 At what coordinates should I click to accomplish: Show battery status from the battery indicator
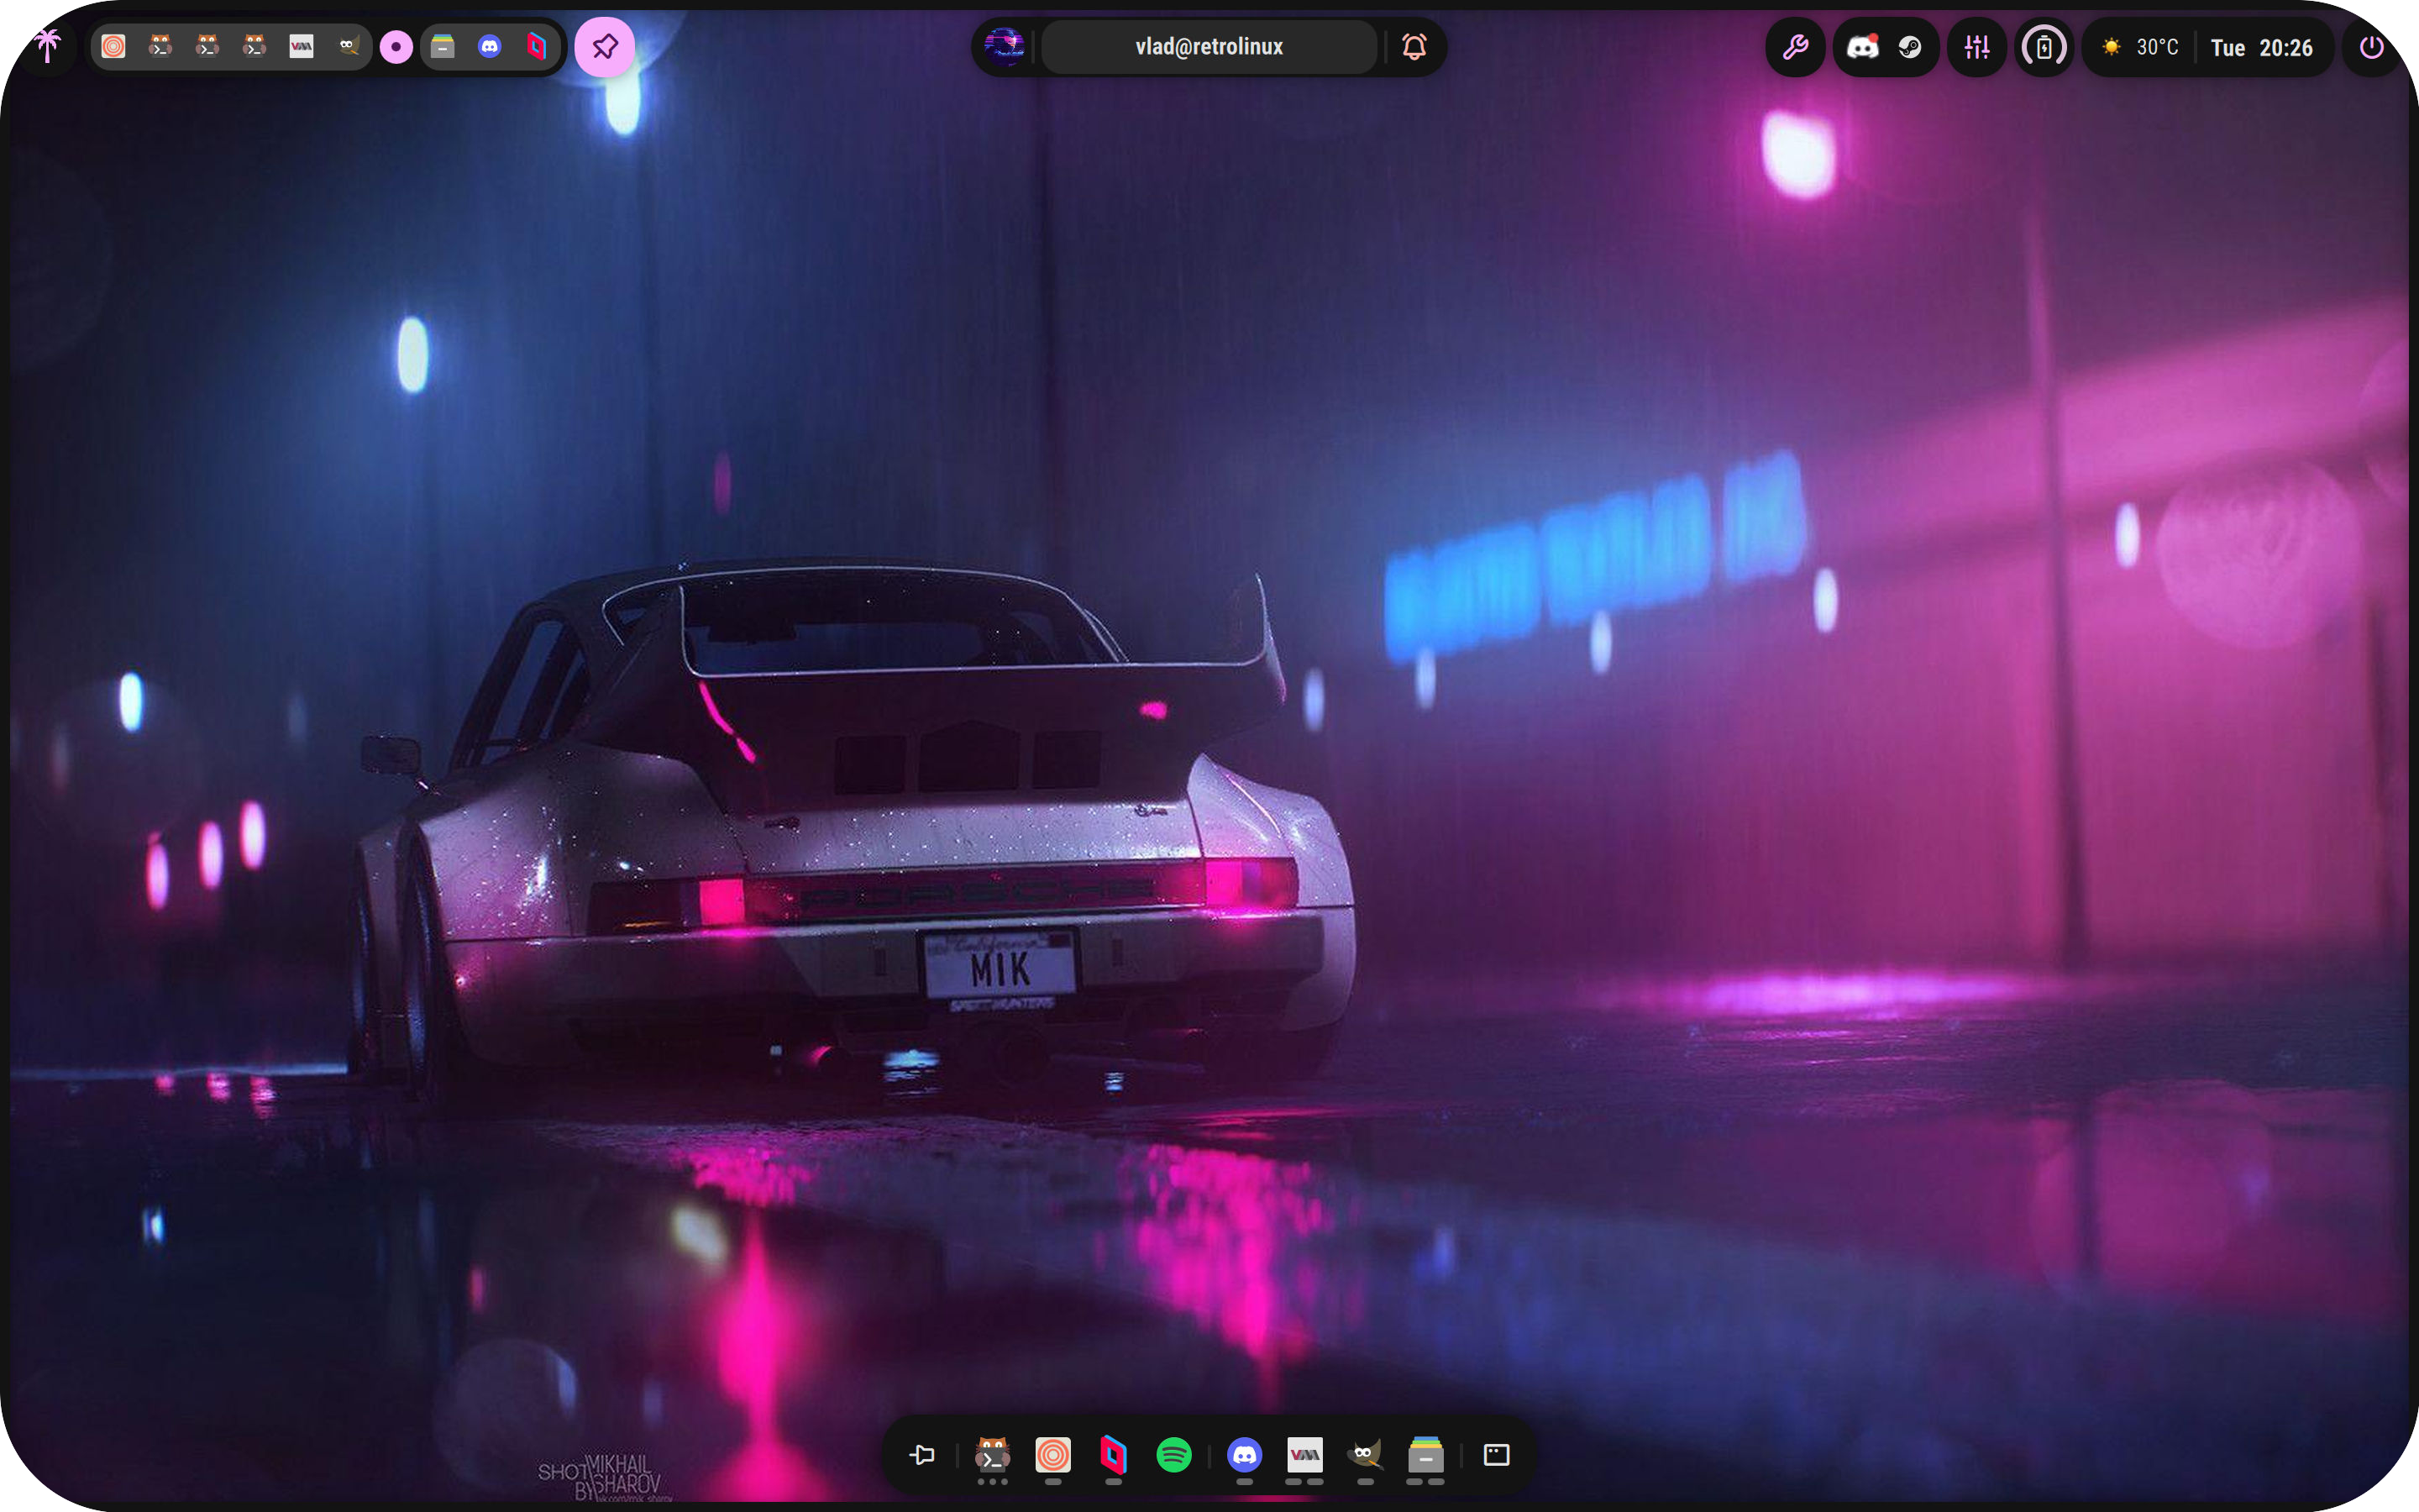2044,46
